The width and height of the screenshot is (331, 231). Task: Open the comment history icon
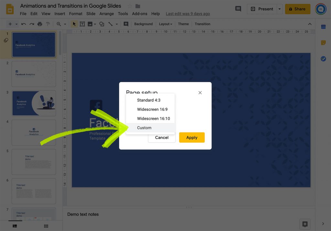(238, 9)
